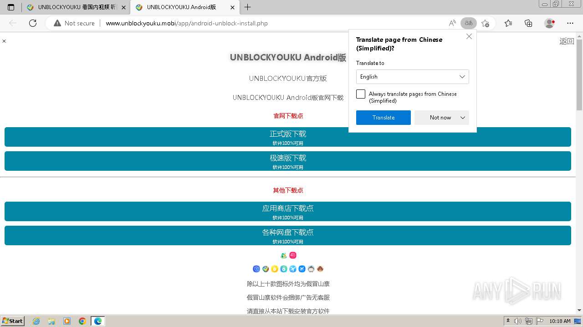Screen dimensions: 583x327
Task: Click volume icon in system tray
Action: (518, 321)
